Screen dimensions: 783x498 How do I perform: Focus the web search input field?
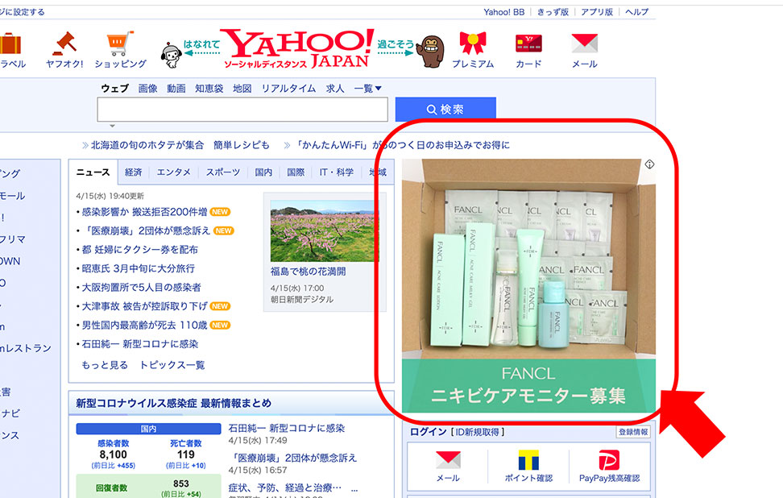pyautogui.click(x=242, y=110)
